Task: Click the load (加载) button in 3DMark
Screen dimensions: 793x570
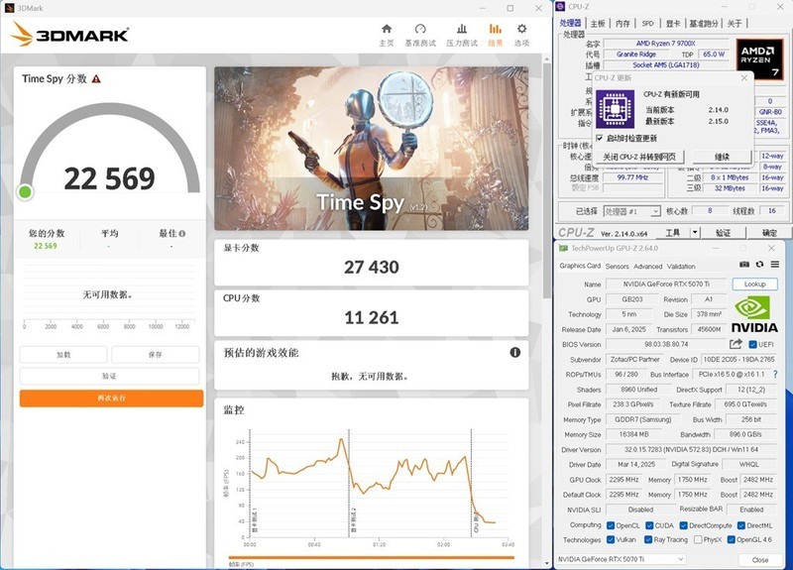Action: click(x=63, y=355)
